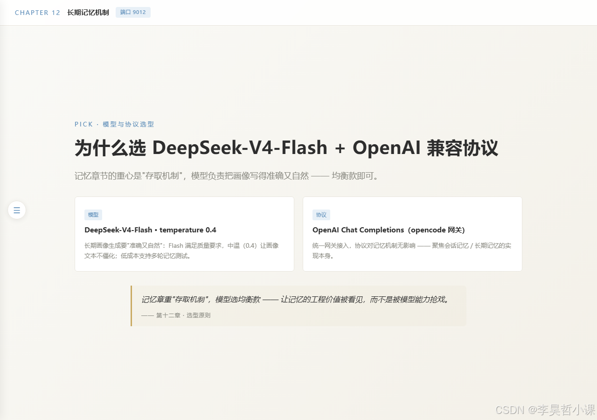Click the PICK · 模型与协议选型 label
Screen dimensions: 597x420
pos(114,124)
